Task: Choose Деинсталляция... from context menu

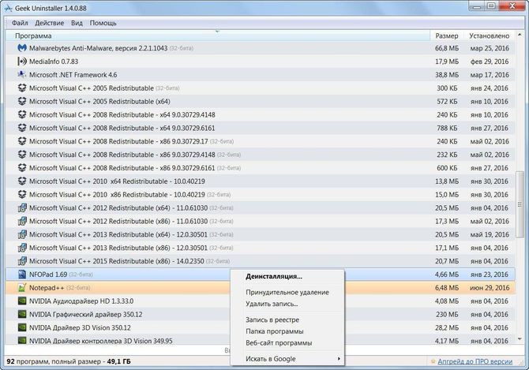Action: coord(287,276)
